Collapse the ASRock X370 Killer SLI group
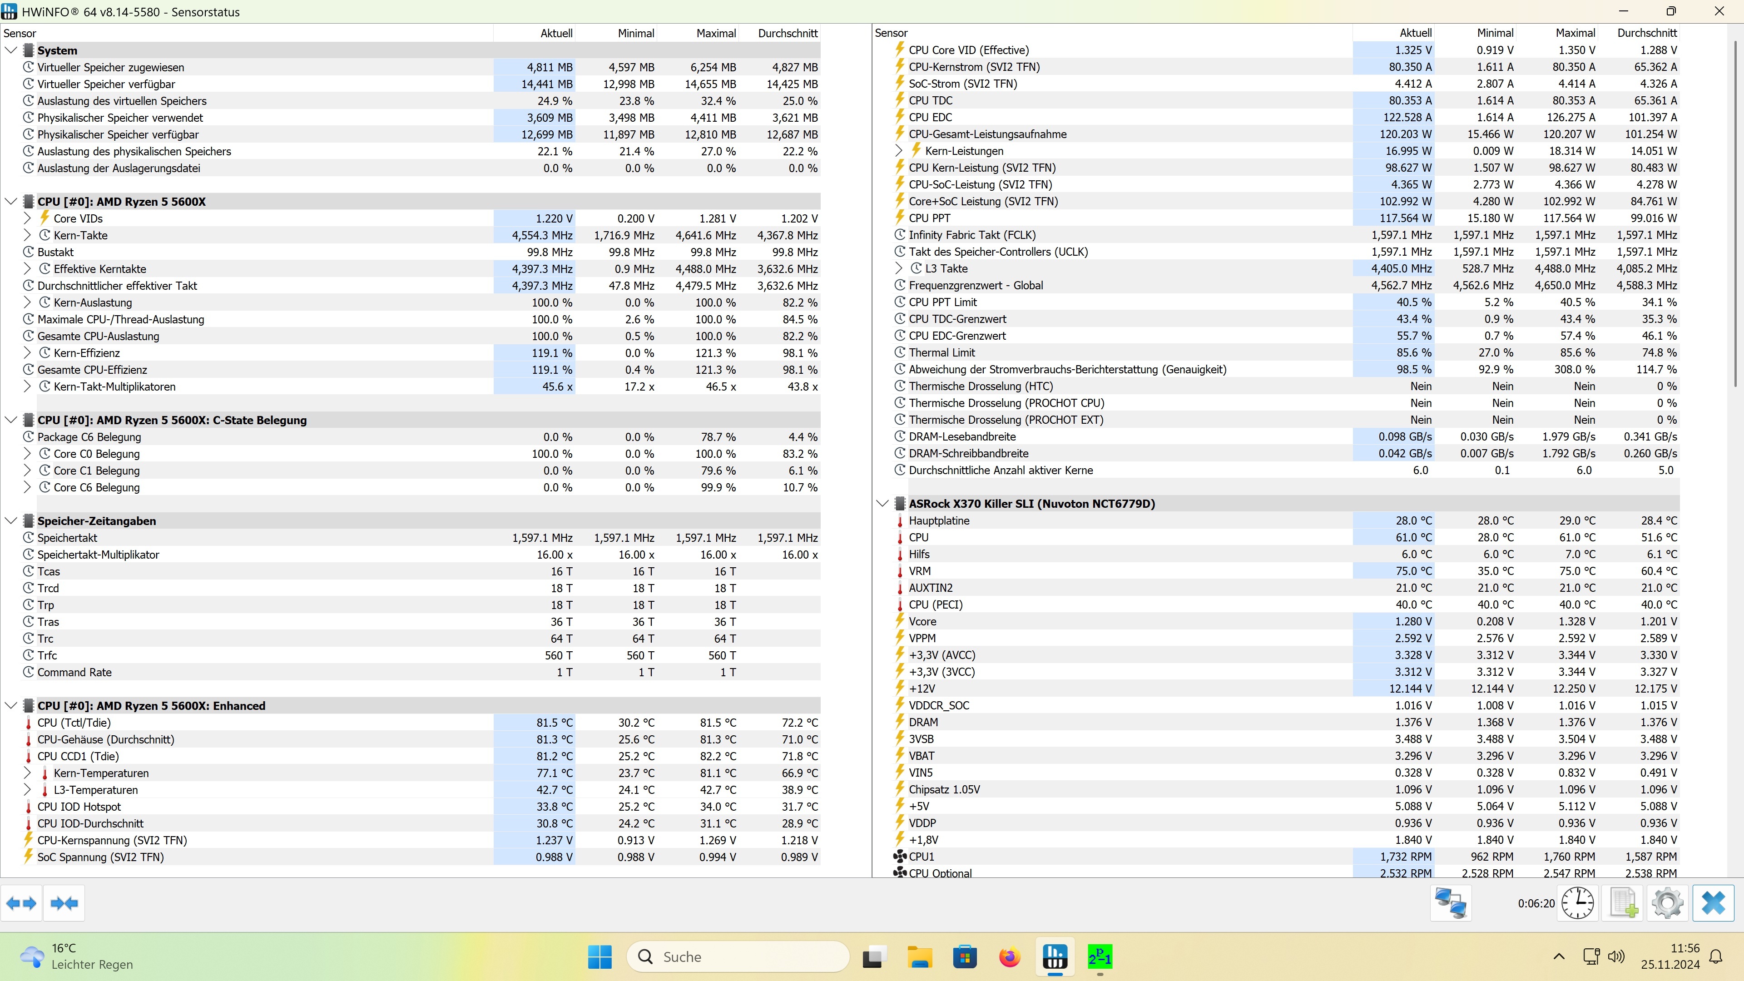This screenshot has height=981, width=1744. click(882, 503)
